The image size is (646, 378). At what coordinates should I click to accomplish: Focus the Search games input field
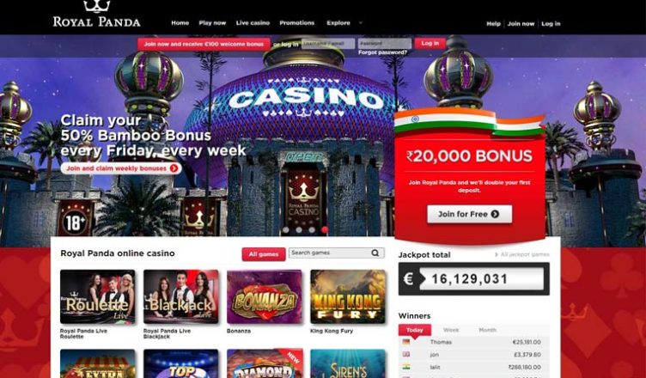[330, 253]
